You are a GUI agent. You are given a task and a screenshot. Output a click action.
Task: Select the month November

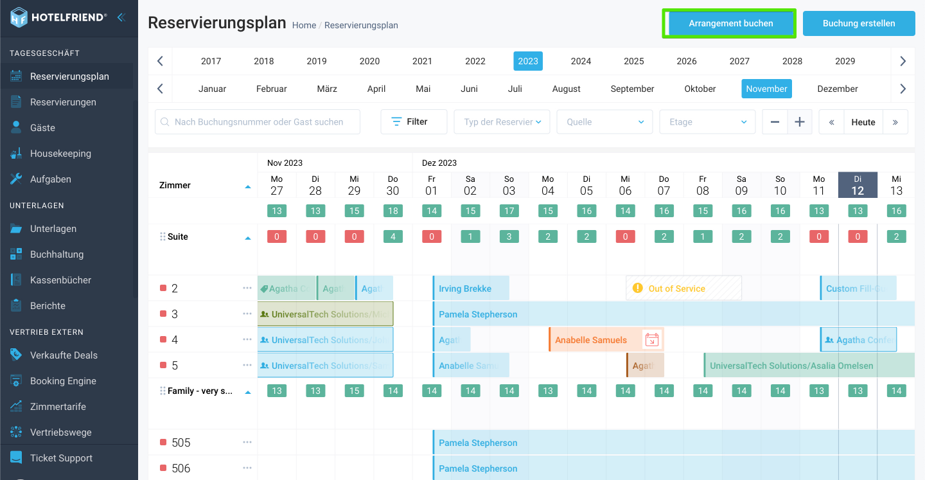767,89
